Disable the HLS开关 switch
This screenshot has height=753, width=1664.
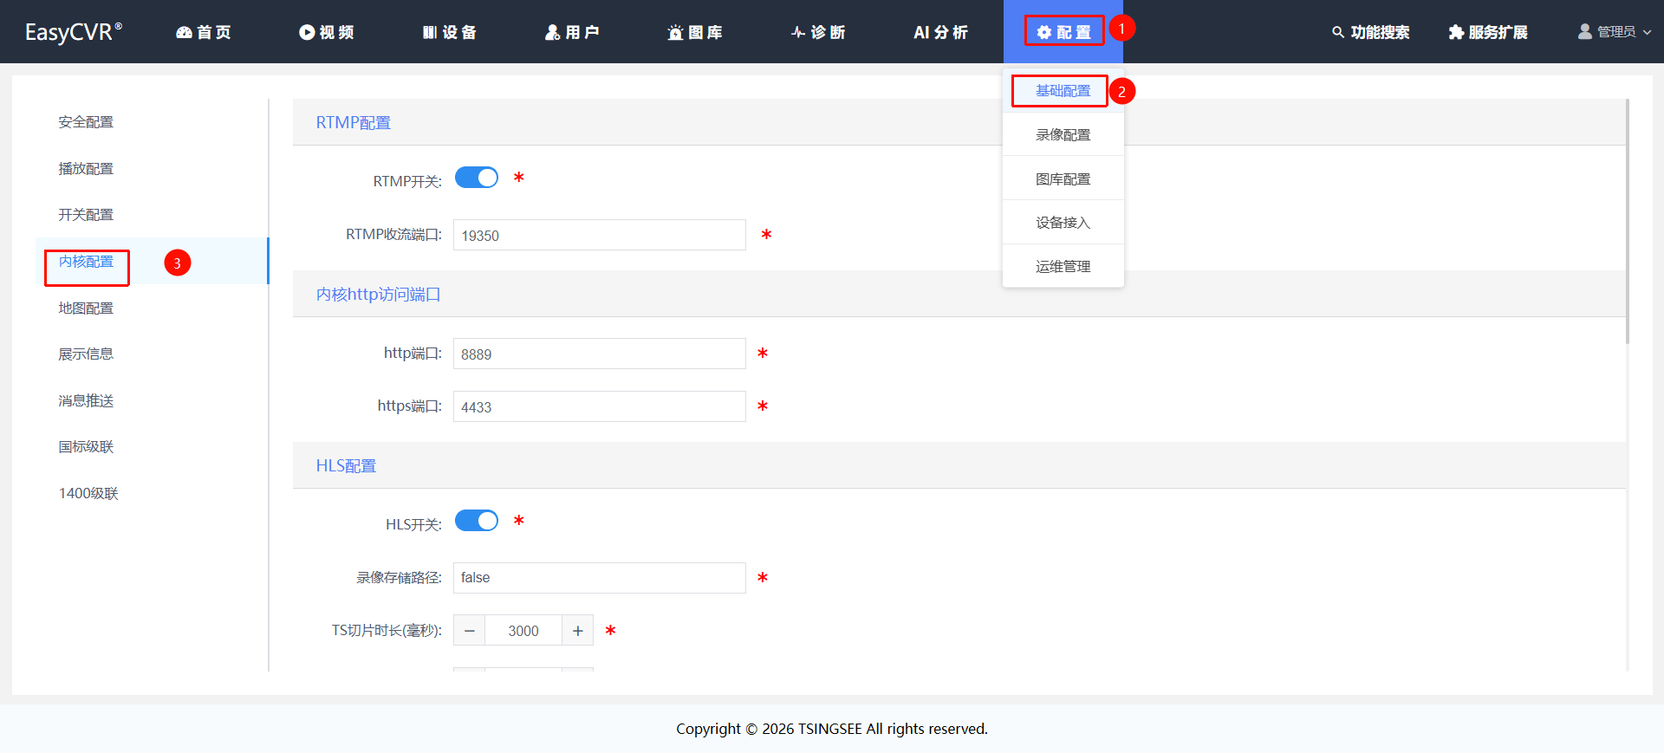coord(477,521)
